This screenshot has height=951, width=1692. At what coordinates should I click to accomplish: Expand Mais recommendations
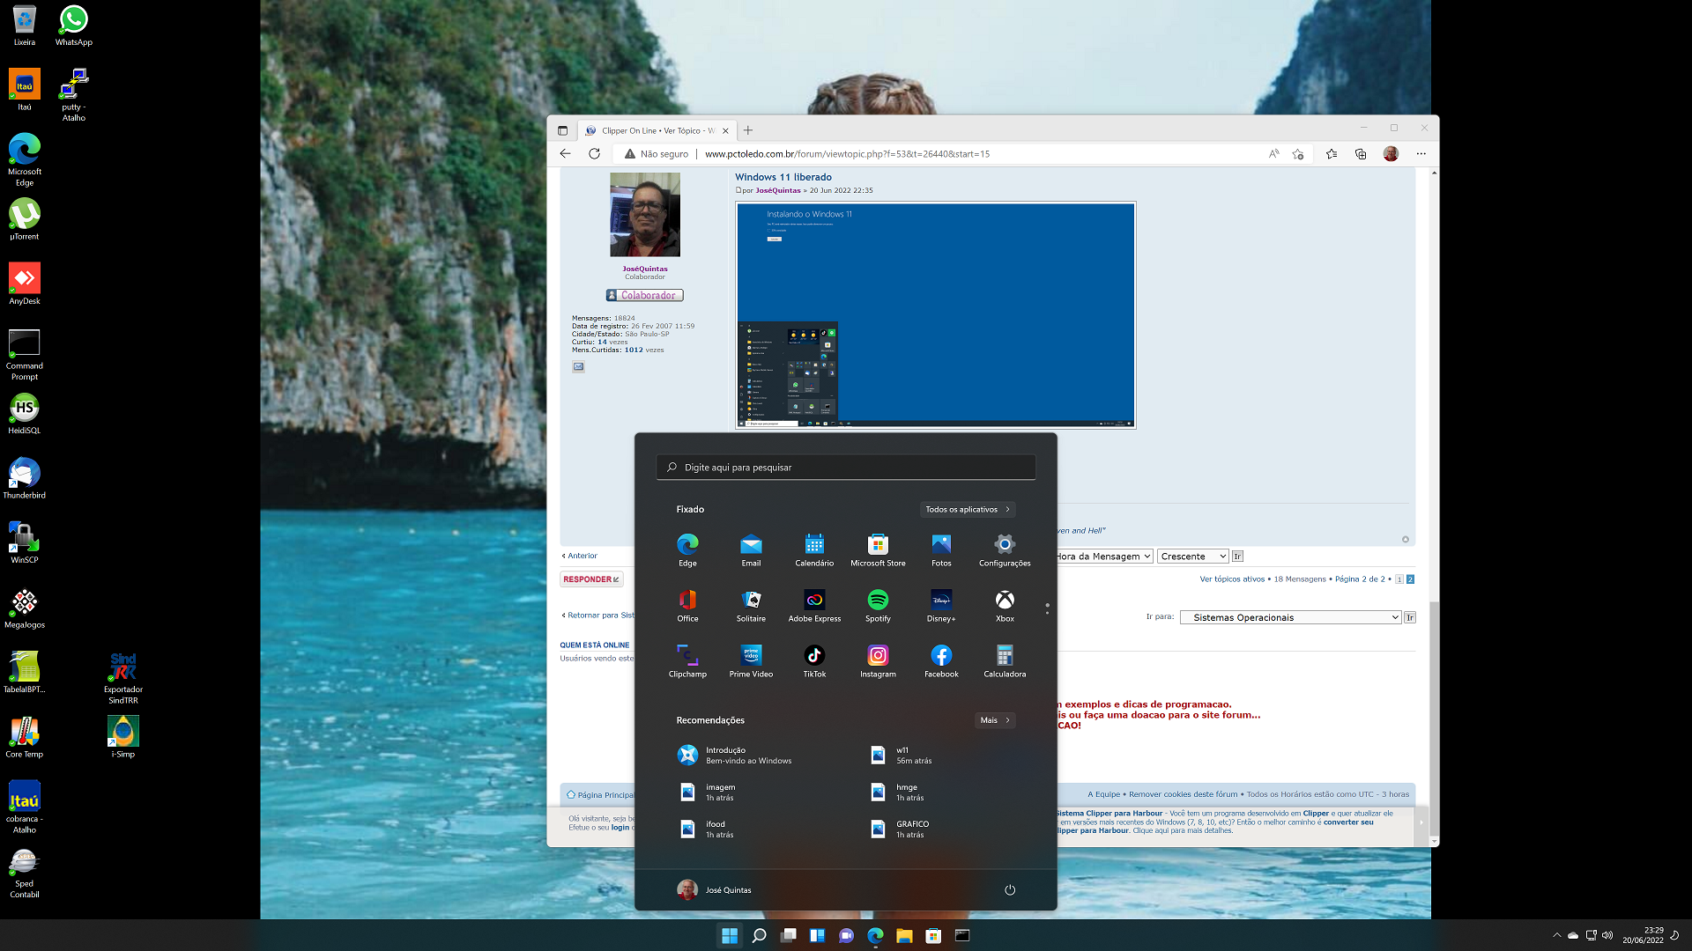pos(994,720)
